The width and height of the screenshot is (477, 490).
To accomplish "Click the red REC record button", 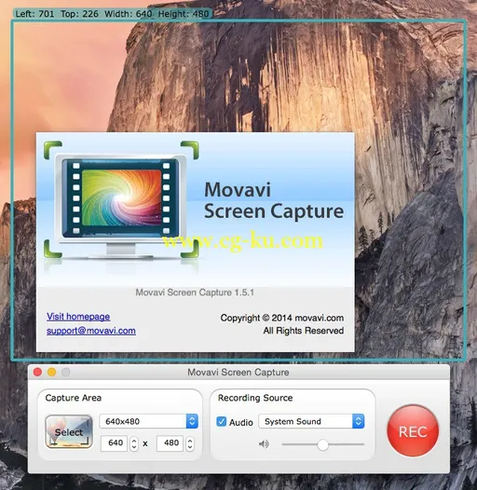I will pyautogui.click(x=413, y=431).
